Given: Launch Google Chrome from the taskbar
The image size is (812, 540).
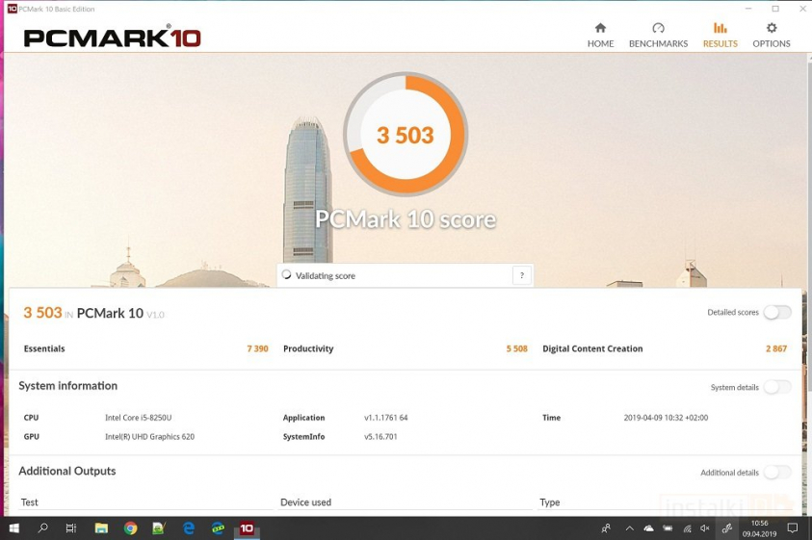Looking at the screenshot, I should (130, 528).
